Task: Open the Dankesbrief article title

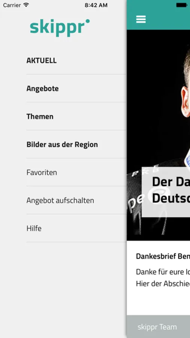Action: point(163,256)
